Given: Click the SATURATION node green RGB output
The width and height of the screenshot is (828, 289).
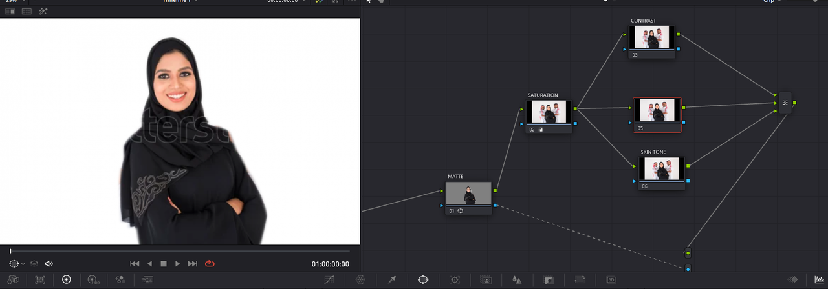Looking at the screenshot, I should [575, 108].
